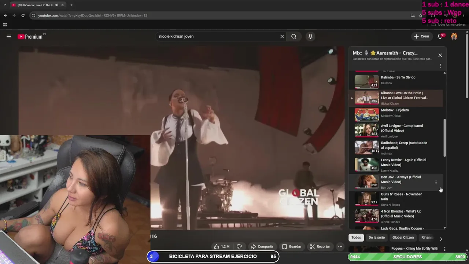Reload the page

(23, 15)
